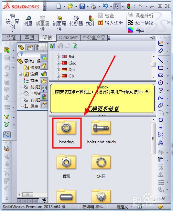This screenshot has width=173, height=211.
Task: Open the File Explorer task pane icon
Action: (x=44, y=81)
